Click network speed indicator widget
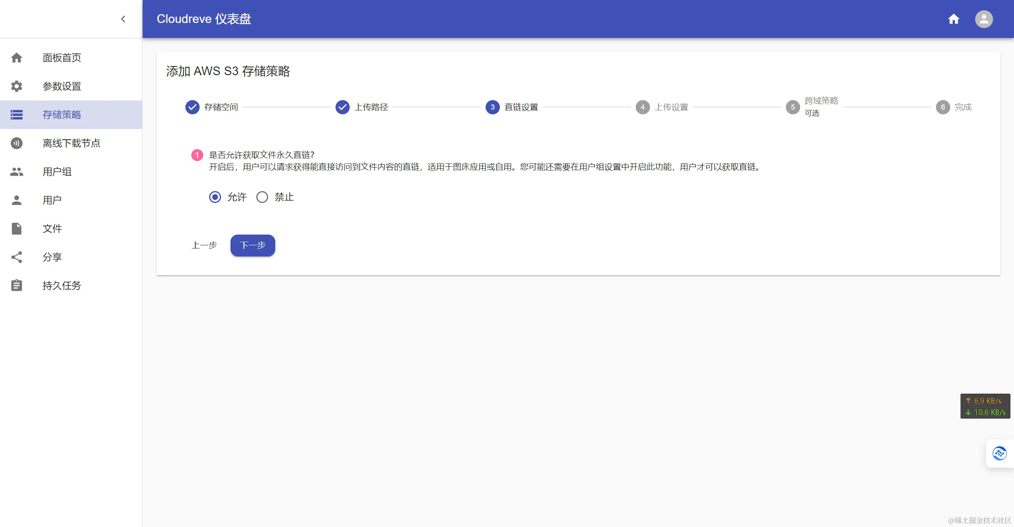The width and height of the screenshot is (1014, 527). tap(985, 406)
